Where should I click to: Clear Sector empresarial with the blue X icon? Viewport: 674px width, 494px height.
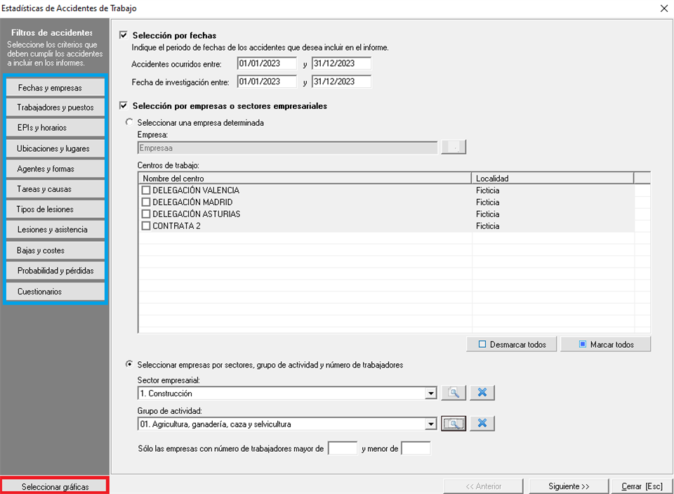(482, 393)
